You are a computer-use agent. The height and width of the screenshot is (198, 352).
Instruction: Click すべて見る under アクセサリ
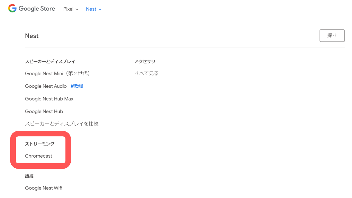(146, 73)
